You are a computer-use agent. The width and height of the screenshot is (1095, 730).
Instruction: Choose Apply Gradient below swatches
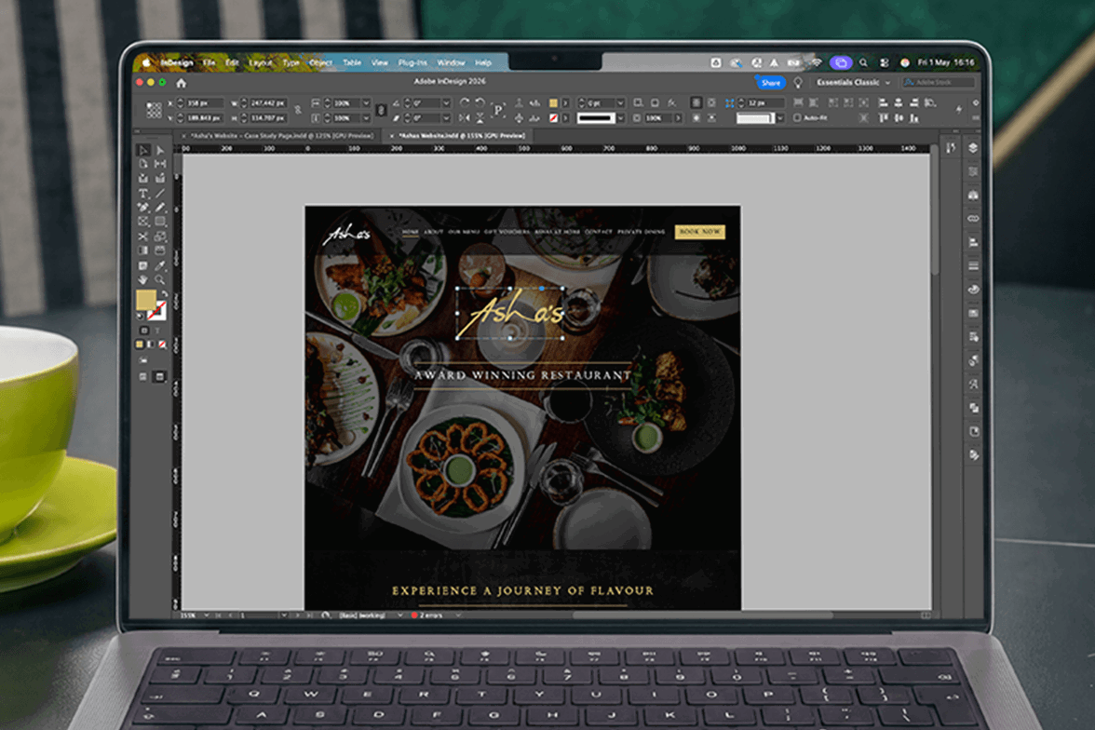tap(151, 345)
